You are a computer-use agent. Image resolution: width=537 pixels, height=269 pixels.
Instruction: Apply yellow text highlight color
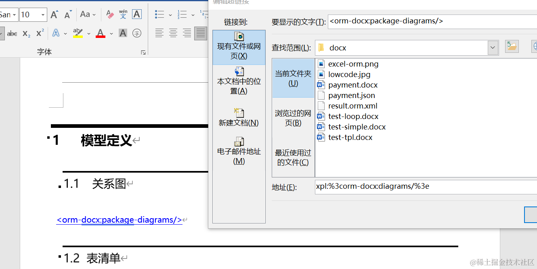[x=78, y=33]
